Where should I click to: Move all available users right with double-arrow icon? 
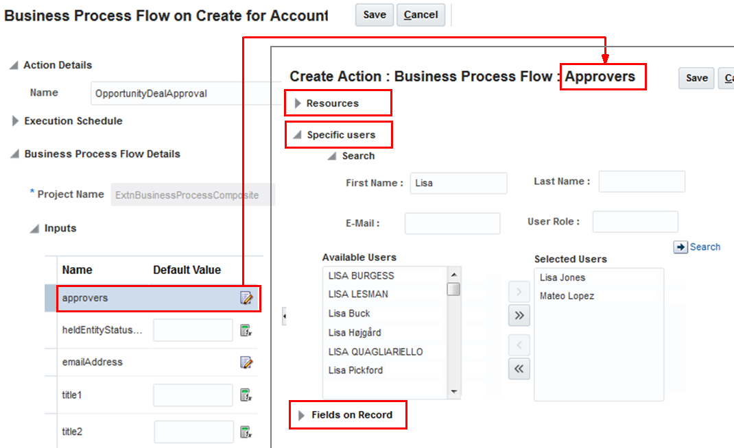click(519, 316)
